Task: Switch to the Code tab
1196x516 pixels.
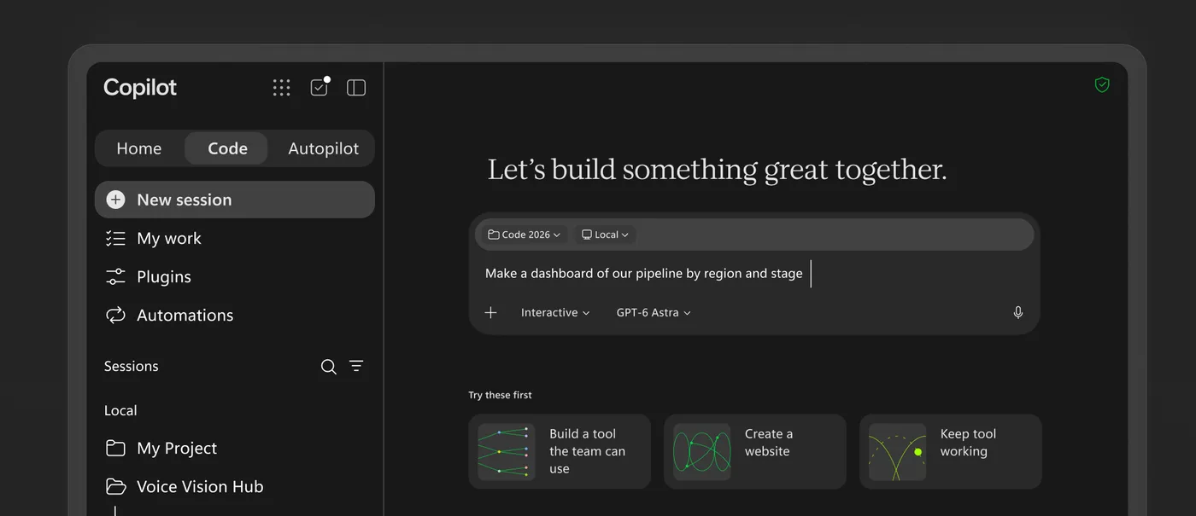Action: (227, 148)
